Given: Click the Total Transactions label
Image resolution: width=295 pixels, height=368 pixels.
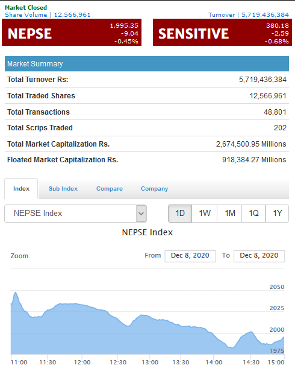Looking at the screenshot, I should [39, 112].
